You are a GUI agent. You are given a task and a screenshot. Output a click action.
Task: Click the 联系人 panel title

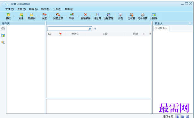pyautogui.click(x=158, y=23)
